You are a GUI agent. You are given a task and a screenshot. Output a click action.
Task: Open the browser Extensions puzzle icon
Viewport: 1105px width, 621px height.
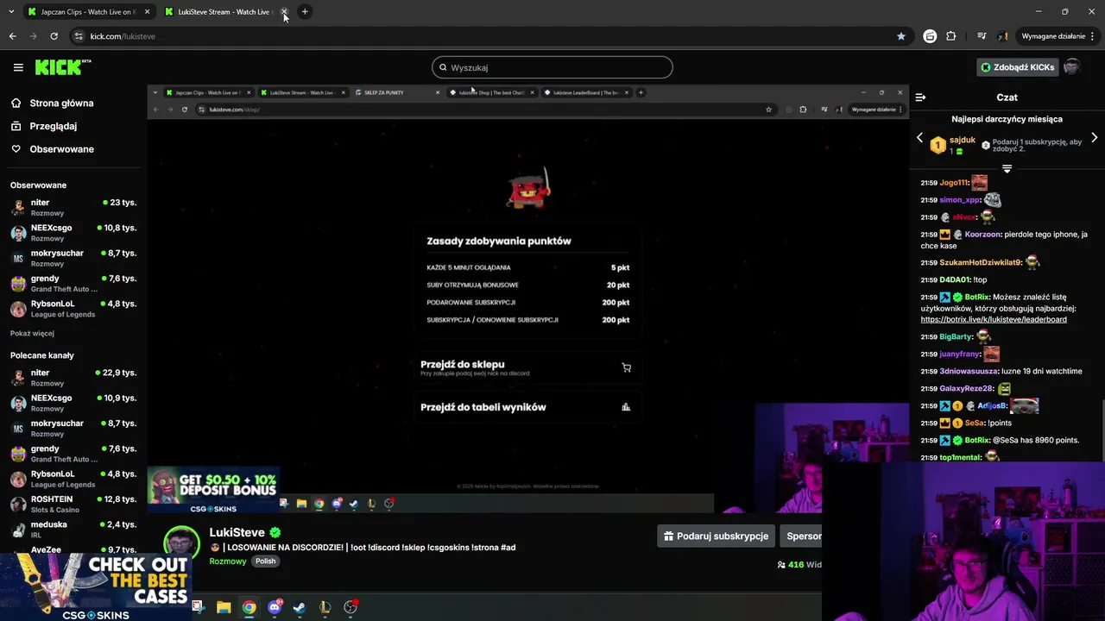(x=951, y=36)
